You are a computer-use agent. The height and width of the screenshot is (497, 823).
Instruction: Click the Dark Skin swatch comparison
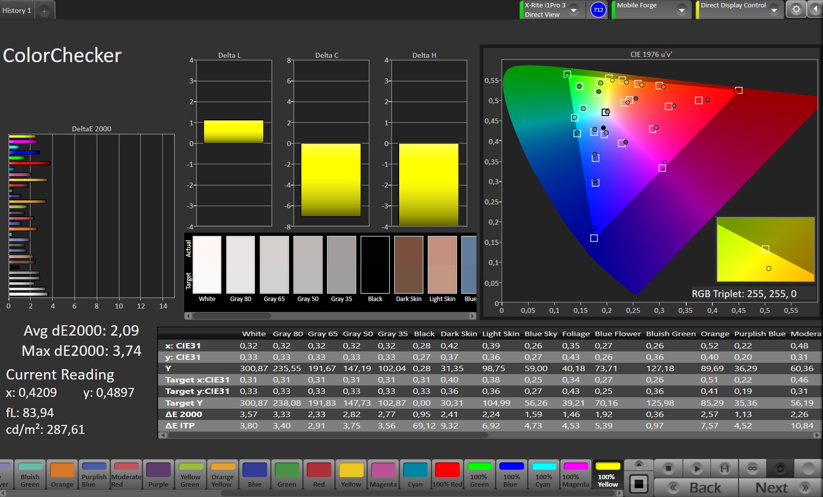409,265
